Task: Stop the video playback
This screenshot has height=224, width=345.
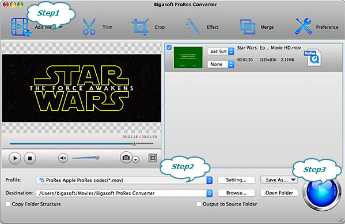Action: (30, 158)
